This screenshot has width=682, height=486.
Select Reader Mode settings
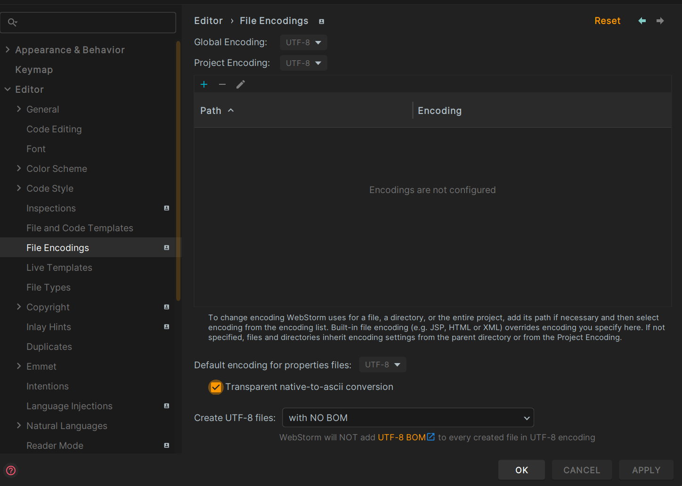55,445
